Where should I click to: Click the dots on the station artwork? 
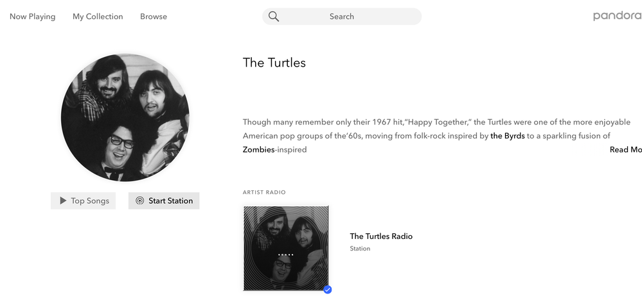pyautogui.click(x=286, y=254)
